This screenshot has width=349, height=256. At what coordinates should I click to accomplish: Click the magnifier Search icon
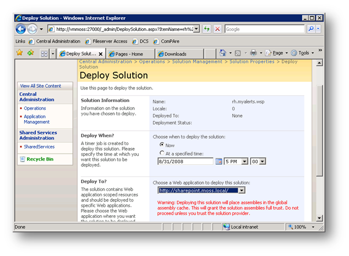click(x=310, y=29)
